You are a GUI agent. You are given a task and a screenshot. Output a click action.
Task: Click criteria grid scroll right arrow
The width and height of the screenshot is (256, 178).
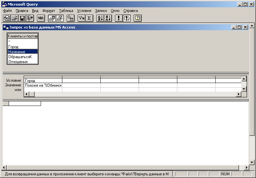point(239,94)
